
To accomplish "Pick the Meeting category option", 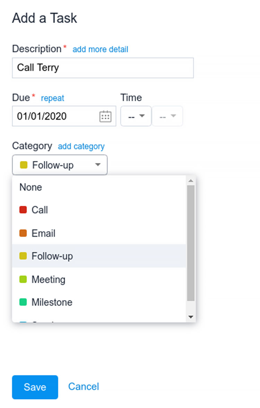I will click(x=48, y=279).
